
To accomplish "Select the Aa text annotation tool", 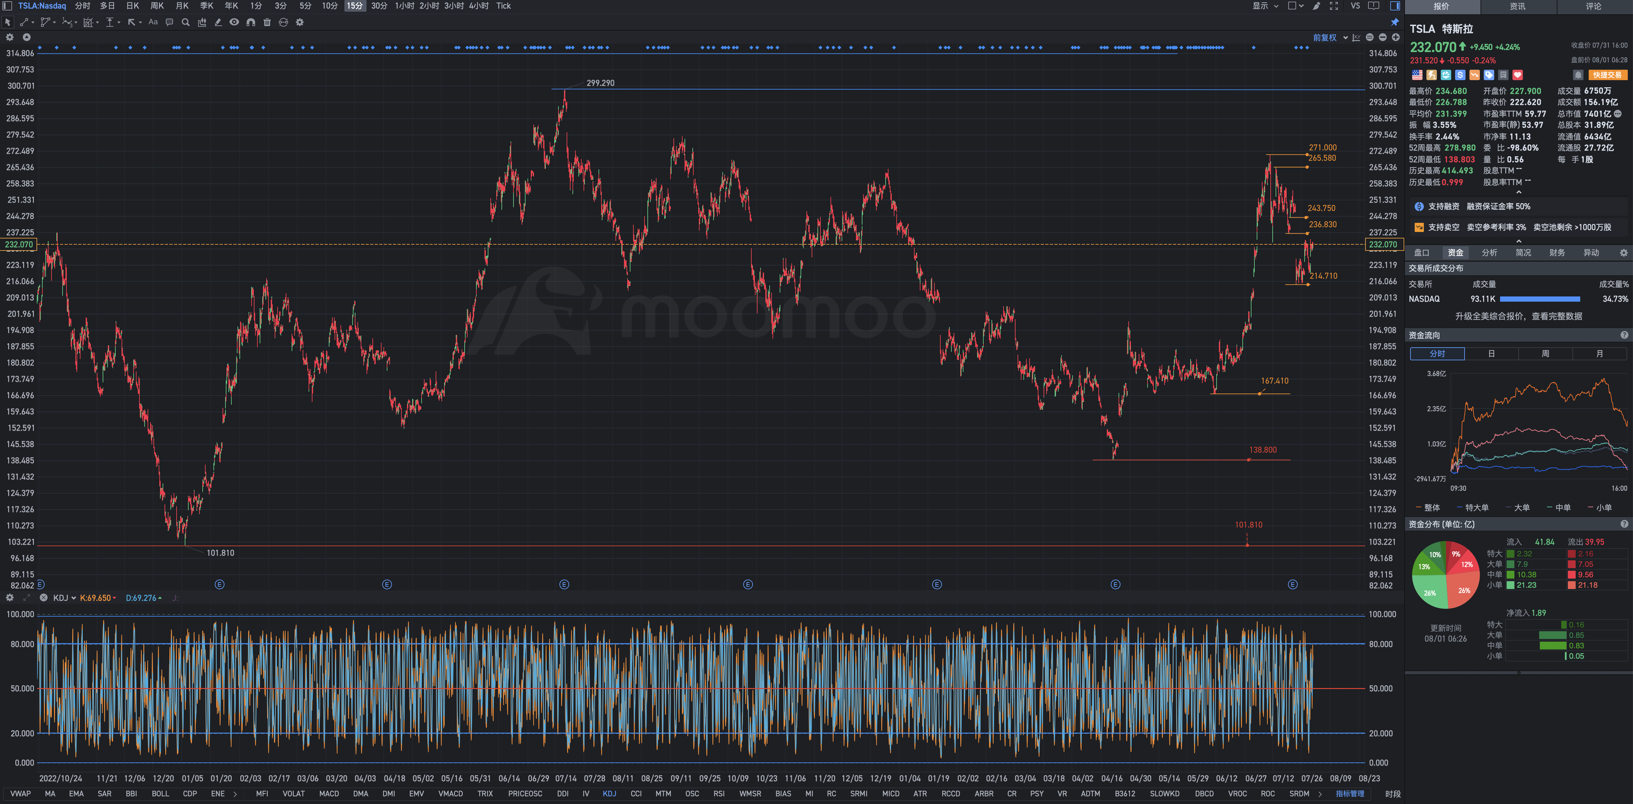I will point(153,22).
